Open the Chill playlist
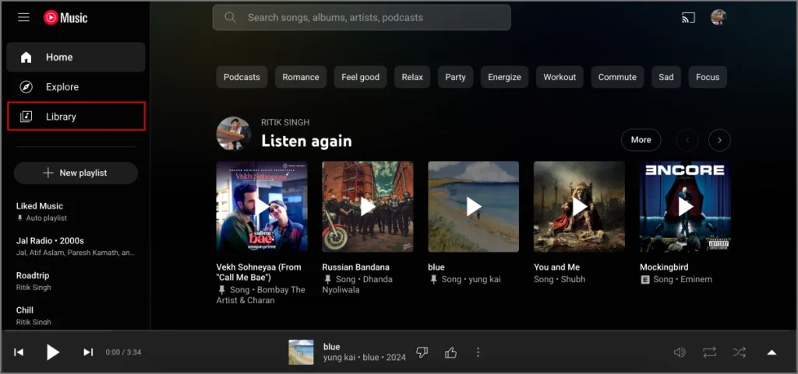The height and width of the screenshot is (374, 798). [x=76, y=316]
